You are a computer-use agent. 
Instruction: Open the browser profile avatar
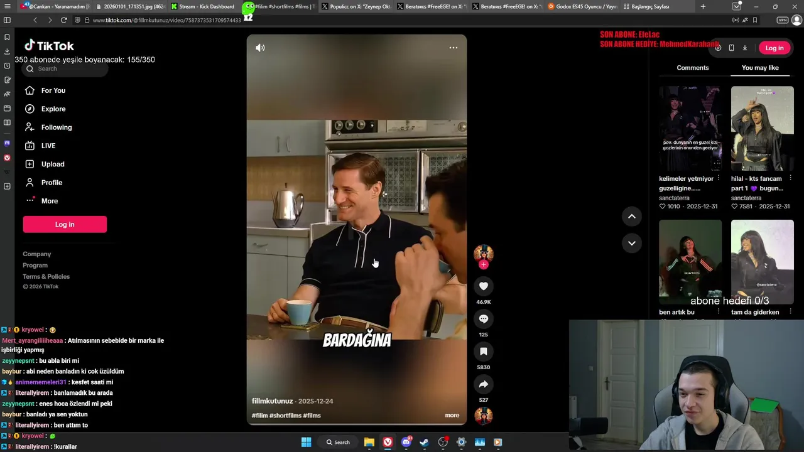(x=796, y=20)
